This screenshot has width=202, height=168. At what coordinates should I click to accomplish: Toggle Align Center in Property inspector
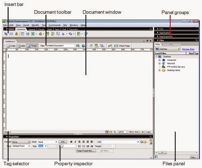(x=84, y=142)
